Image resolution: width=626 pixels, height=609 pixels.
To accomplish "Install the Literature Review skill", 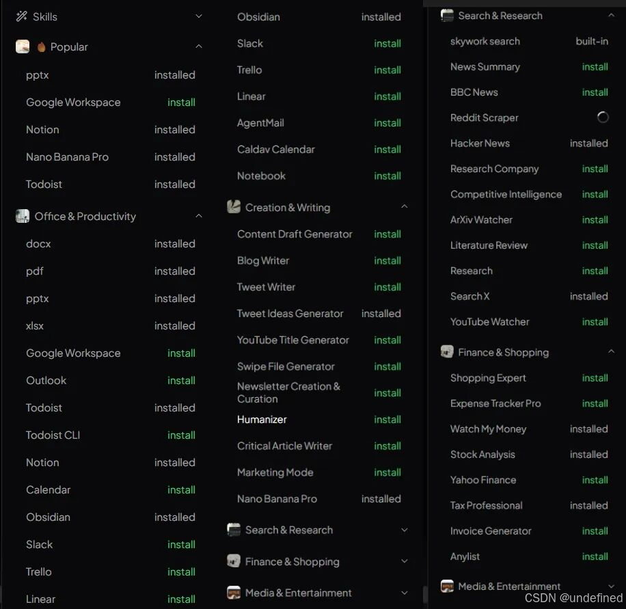I will tap(595, 245).
